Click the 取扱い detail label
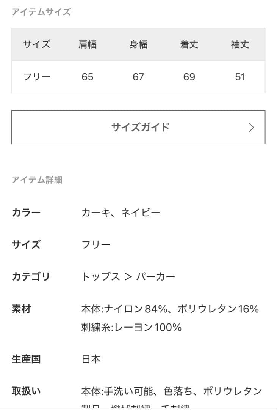 [26, 391]
